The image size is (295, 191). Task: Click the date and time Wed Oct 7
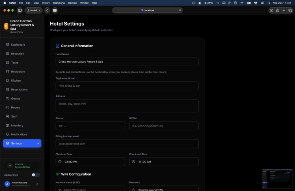click(282, 3)
